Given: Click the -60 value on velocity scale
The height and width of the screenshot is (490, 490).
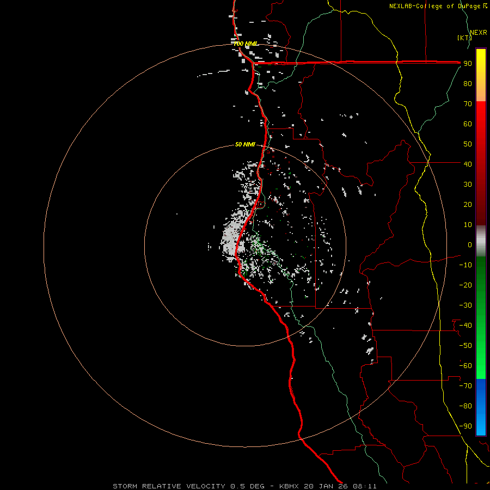Looking at the screenshot, I should (465, 366).
